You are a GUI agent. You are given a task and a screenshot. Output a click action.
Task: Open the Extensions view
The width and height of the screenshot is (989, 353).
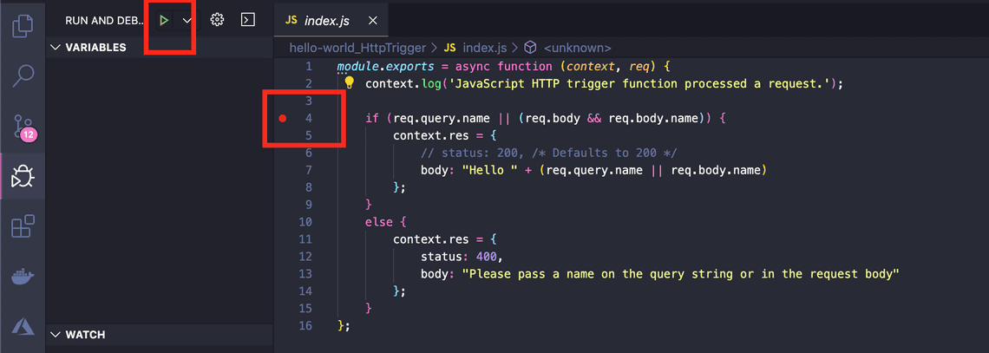(x=23, y=227)
